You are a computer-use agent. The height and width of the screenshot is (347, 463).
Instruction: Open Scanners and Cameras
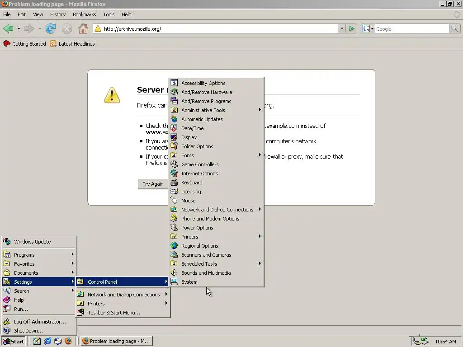point(217,255)
